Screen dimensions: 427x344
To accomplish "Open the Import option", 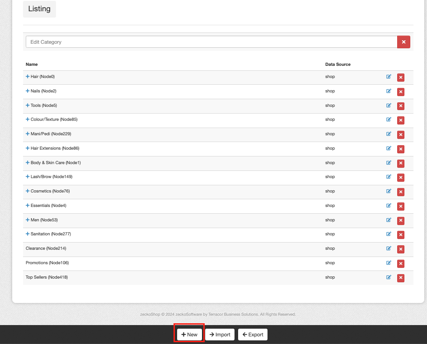I will click(220, 335).
